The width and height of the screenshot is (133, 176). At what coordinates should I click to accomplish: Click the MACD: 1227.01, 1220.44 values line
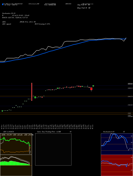[x=15, y=18]
